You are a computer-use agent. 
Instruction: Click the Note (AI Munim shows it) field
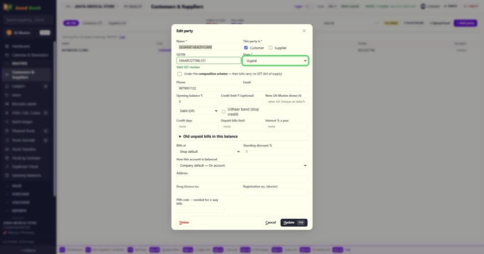pos(286,101)
